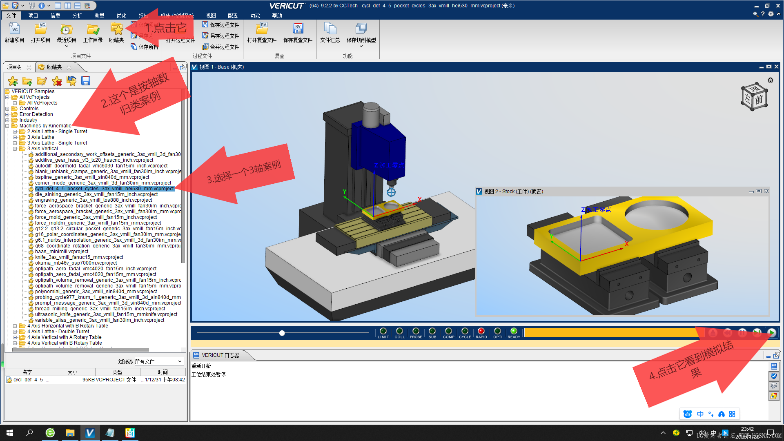This screenshot has height=441, width=784.
Task: Click the VERICUT taskbar icon
Action: (x=90, y=433)
